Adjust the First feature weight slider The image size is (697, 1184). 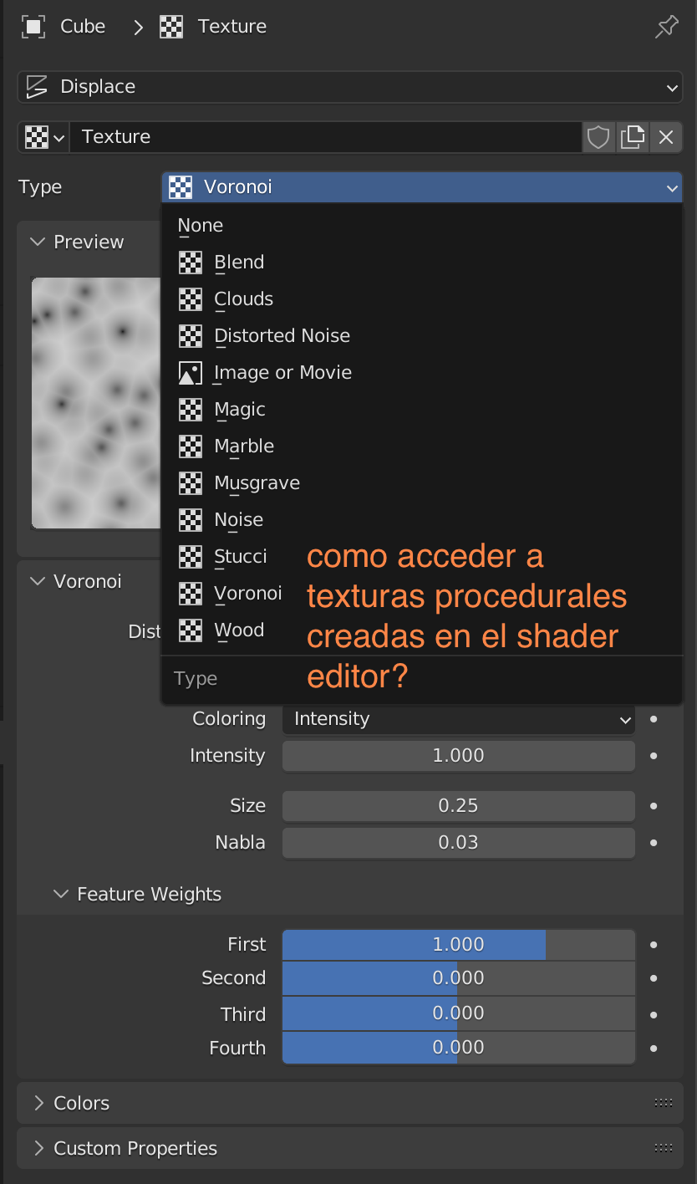tap(459, 945)
